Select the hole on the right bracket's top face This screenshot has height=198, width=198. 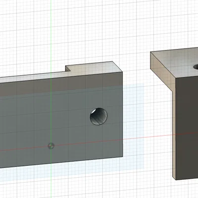196,67
